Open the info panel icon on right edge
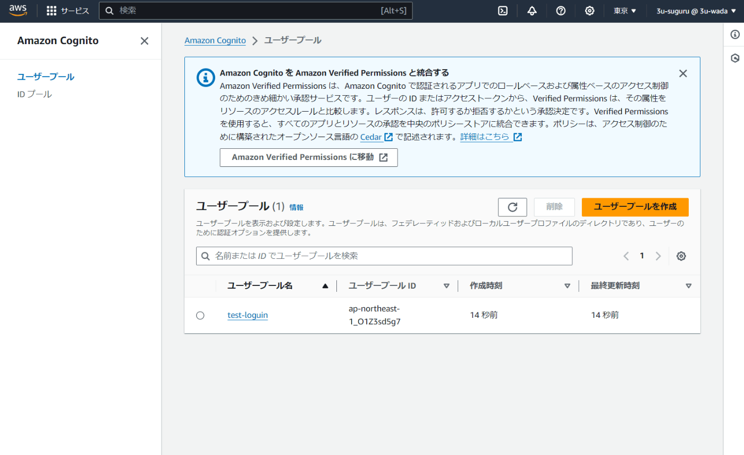This screenshot has width=744, height=455. tap(735, 35)
